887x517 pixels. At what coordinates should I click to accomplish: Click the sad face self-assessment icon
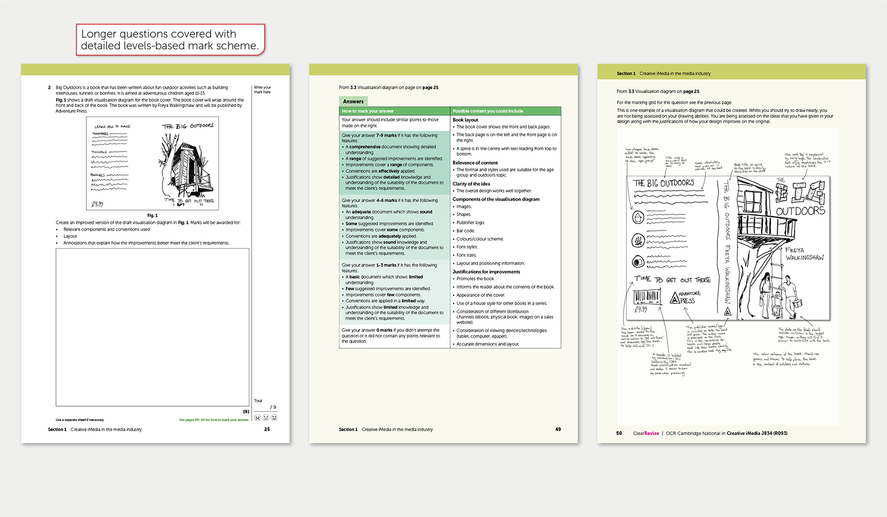[x=257, y=418]
